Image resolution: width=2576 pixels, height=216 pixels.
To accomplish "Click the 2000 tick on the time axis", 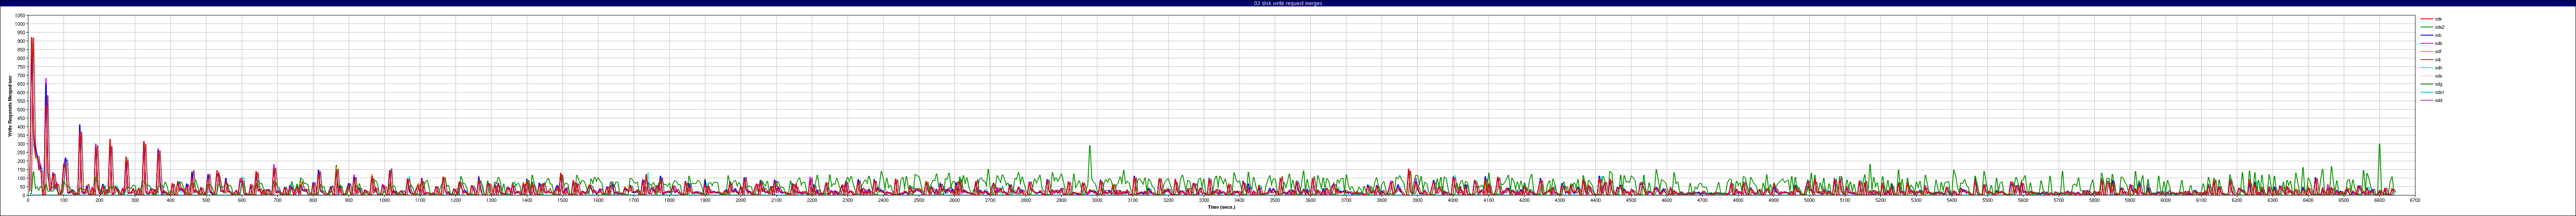I will coord(741,200).
